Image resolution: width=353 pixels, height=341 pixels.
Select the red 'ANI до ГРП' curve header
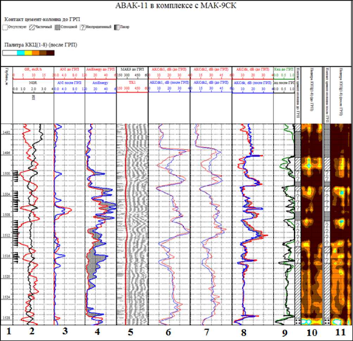(x=69, y=70)
